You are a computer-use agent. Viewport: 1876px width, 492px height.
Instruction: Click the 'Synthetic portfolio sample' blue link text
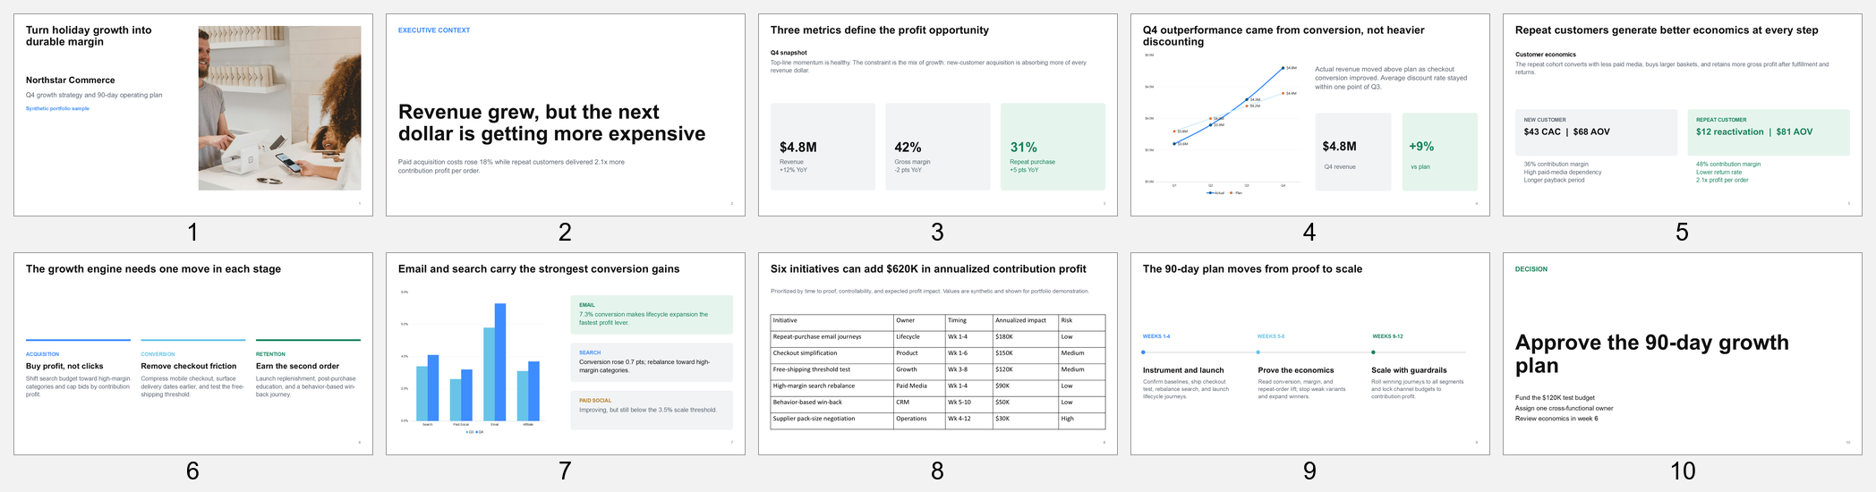[57, 108]
